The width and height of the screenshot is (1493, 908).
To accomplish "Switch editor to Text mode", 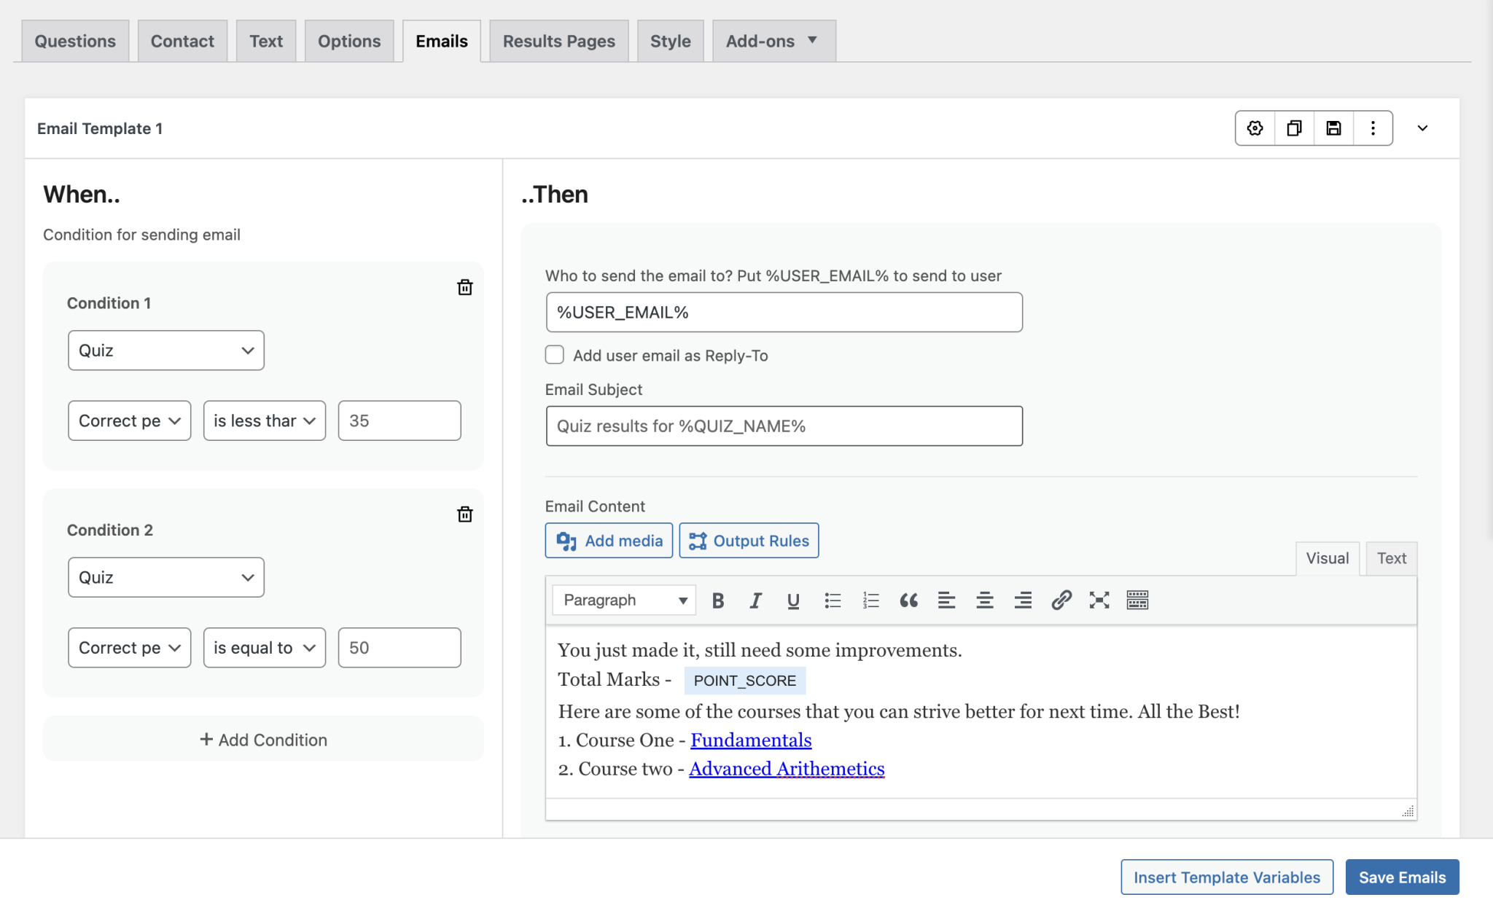I will click(x=1391, y=558).
